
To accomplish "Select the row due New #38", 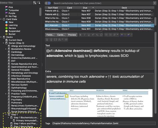I will (x=99, y=18).
